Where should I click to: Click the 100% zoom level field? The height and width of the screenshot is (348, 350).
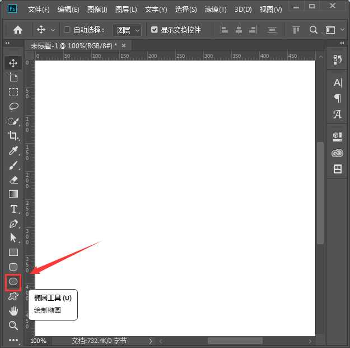[x=39, y=341]
